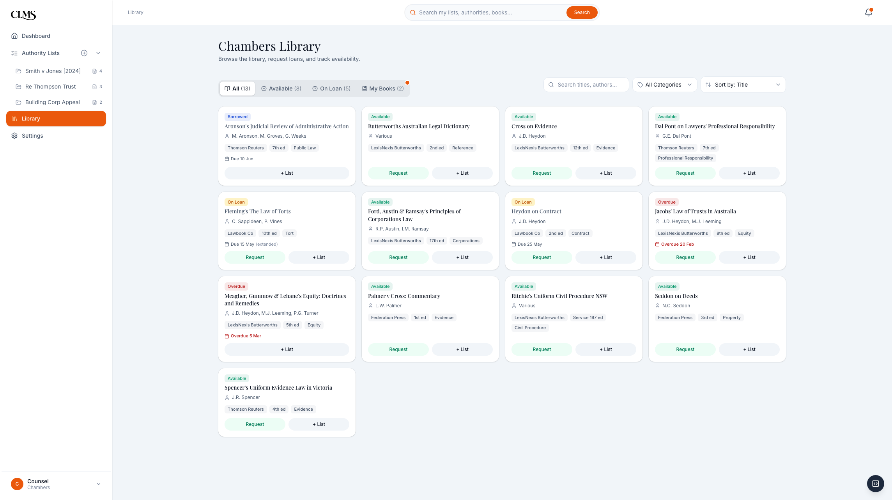Open notifications bell icon
Screen dimensions: 892x500
click(x=869, y=12)
